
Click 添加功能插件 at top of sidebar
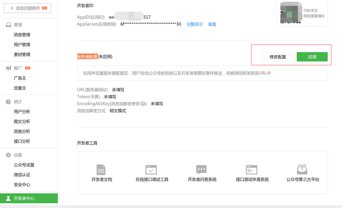[x=28, y=8]
